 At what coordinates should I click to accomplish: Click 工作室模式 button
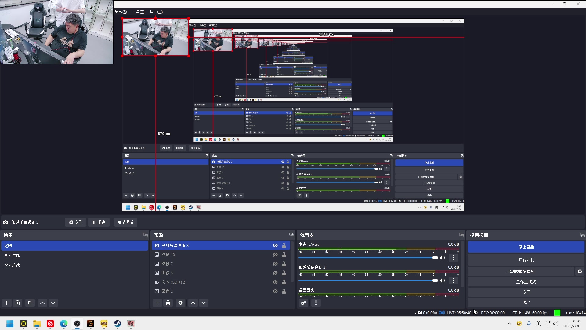click(x=526, y=282)
